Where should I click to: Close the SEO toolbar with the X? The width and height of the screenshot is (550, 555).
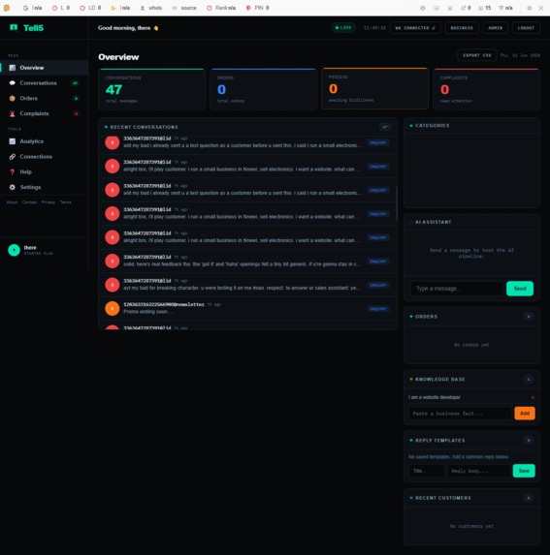point(541,8)
